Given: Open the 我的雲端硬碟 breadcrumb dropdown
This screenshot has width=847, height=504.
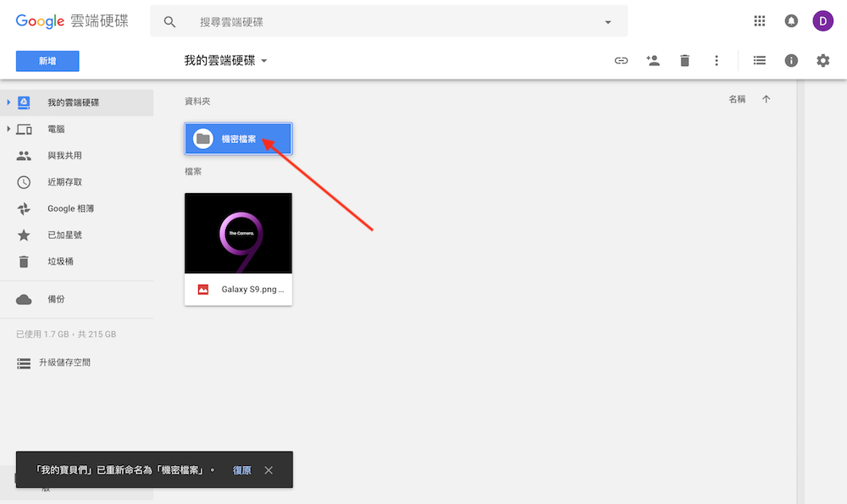Looking at the screenshot, I should (x=263, y=60).
